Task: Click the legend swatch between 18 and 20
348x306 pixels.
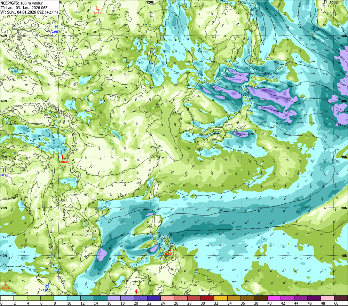Action: pos(127,298)
